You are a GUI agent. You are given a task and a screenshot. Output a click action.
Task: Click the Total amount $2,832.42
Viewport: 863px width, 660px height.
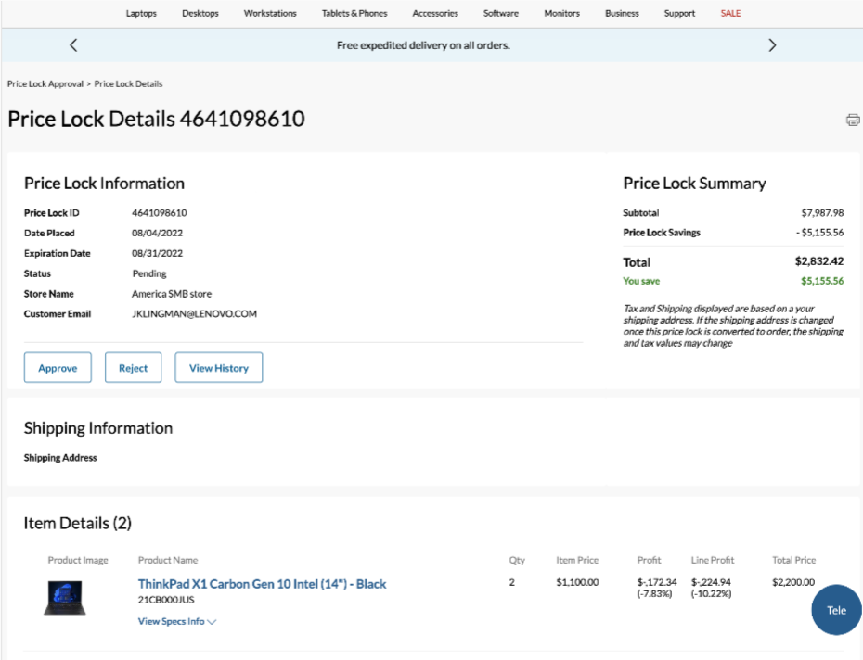point(819,261)
